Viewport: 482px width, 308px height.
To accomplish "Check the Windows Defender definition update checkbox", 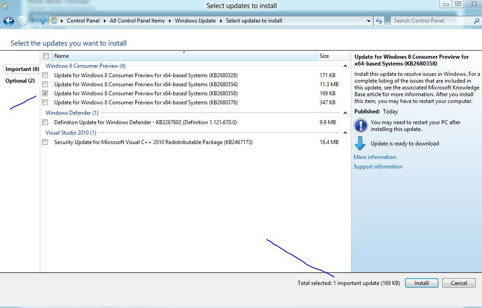I will pyautogui.click(x=45, y=122).
